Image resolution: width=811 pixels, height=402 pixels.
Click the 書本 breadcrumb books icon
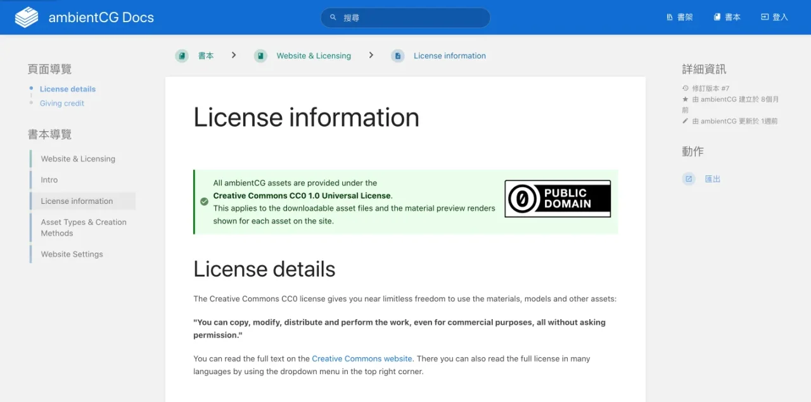pos(182,56)
